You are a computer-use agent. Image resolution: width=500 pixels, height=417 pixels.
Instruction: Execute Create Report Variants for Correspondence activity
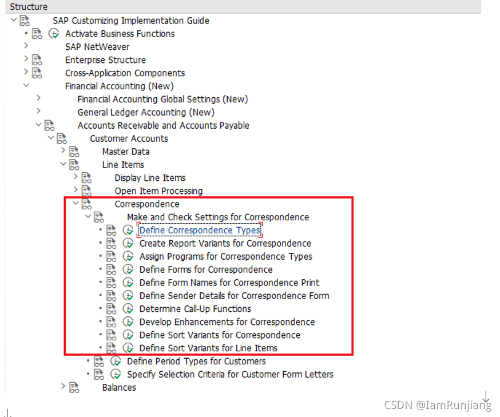pyautogui.click(x=128, y=243)
